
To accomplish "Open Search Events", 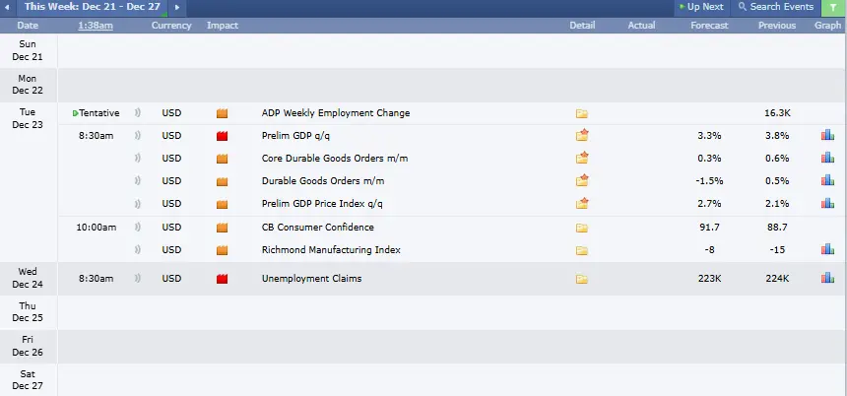I will 776,7.
